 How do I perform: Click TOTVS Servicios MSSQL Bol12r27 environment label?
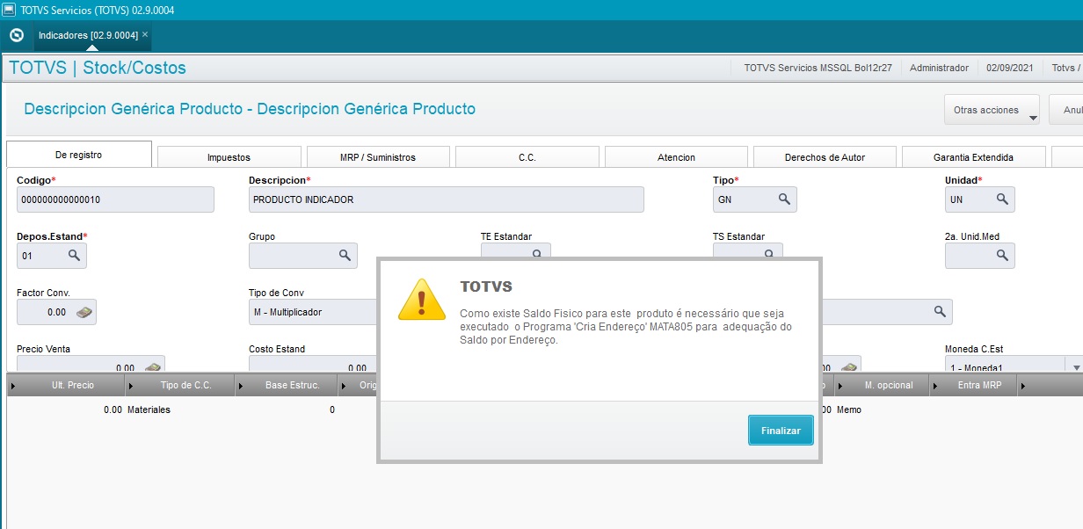pyautogui.click(x=818, y=68)
